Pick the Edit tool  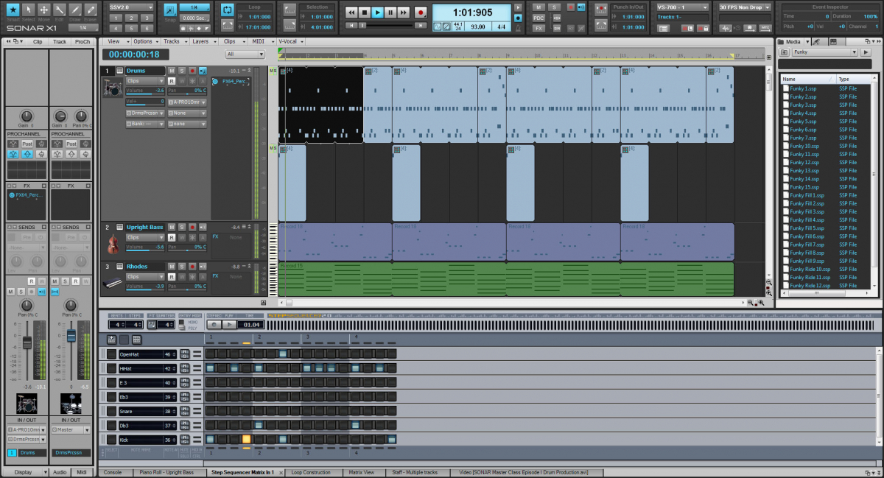click(x=60, y=10)
